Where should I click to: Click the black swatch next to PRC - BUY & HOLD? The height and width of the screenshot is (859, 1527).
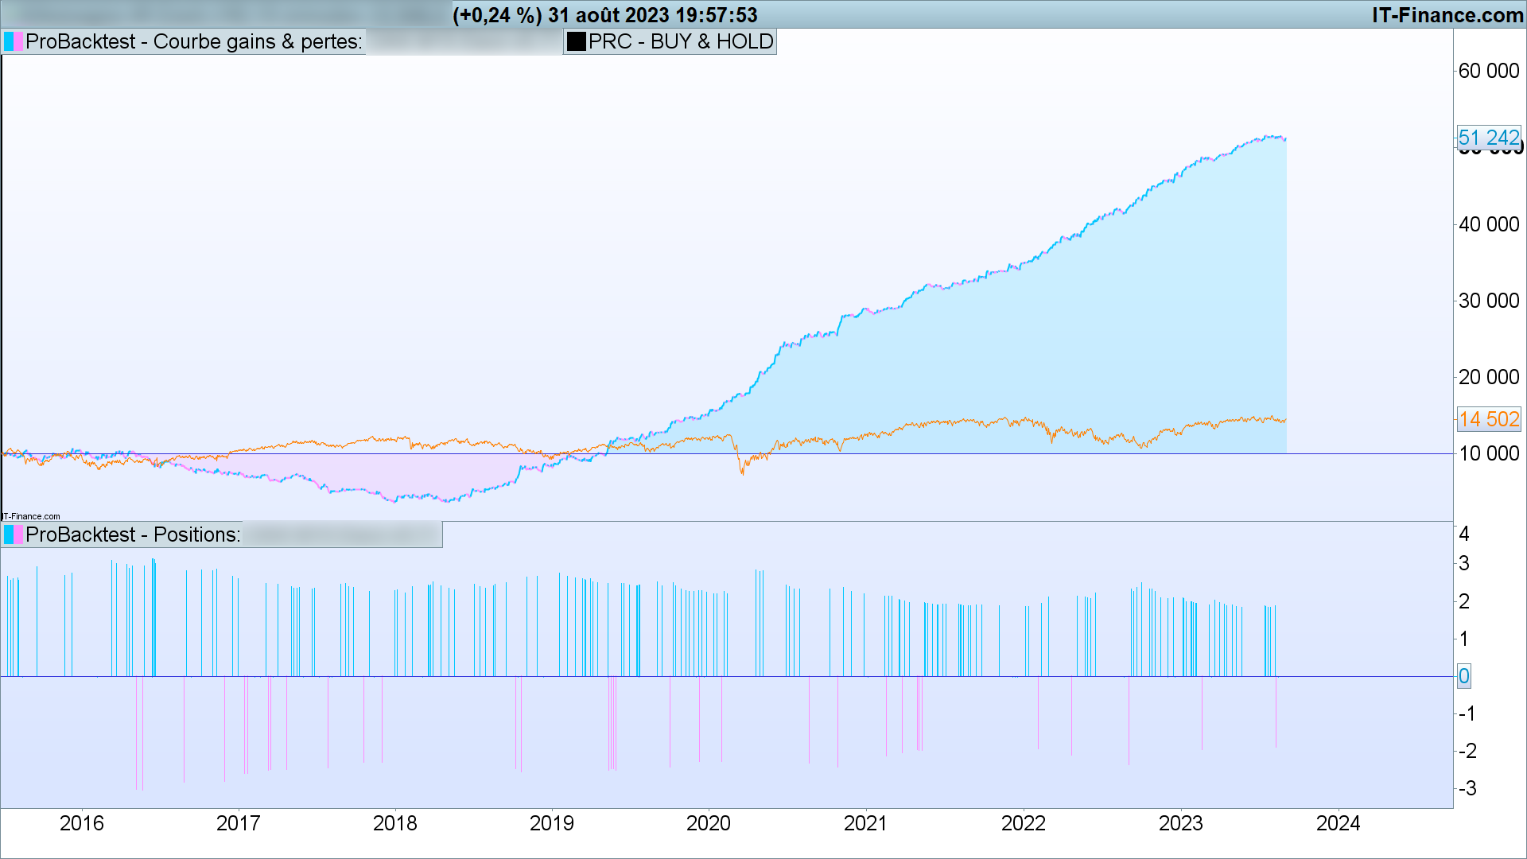(576, 41)
